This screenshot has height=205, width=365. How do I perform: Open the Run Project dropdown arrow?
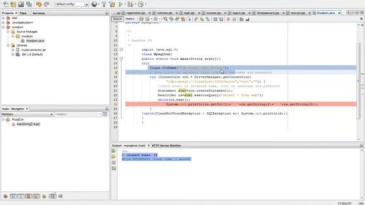[x=125, y=4]
